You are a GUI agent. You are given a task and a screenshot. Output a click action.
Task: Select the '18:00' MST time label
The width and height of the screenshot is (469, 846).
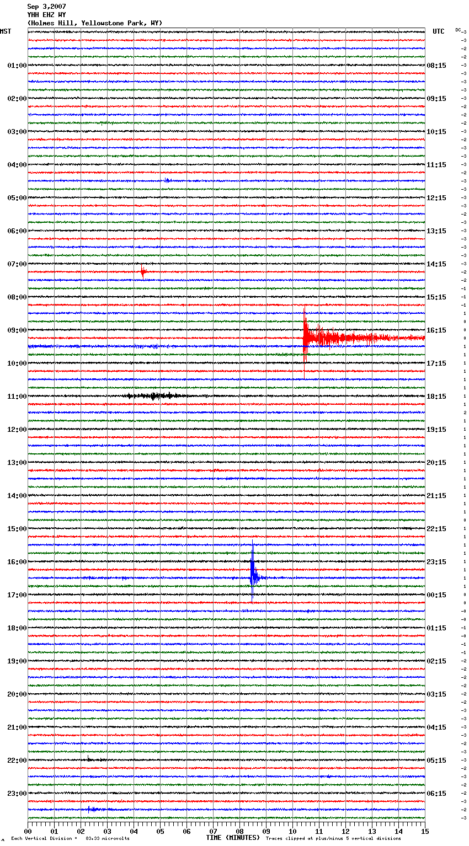point(17,628)
